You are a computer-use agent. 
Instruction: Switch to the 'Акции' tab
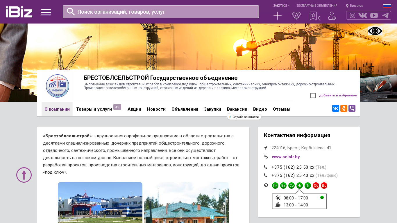[x=134, y=109]
